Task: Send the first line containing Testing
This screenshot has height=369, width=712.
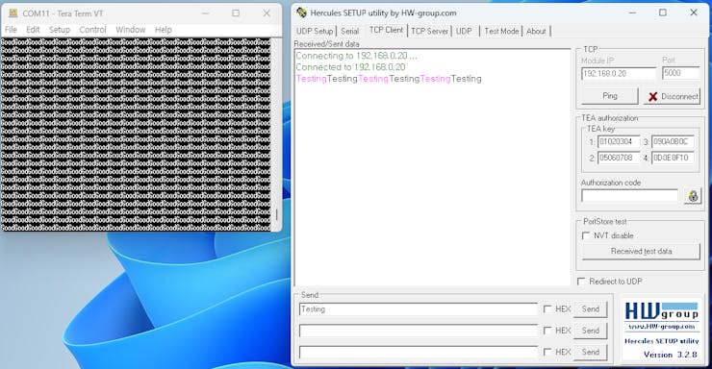Action: click(591, 309)
